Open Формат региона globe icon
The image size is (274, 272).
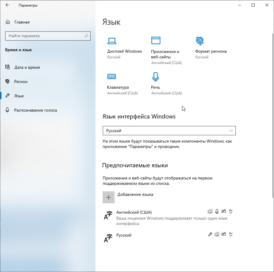coord(200,41)
